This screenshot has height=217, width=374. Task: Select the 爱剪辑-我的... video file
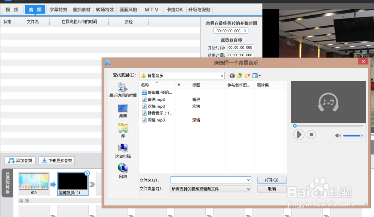point(157,92)
